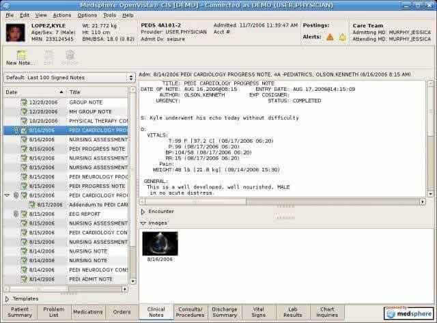Switch to Vital Signs tab
Image resolution: width=437 pixels, height=323 pixels.
click(x=259, y=312)
